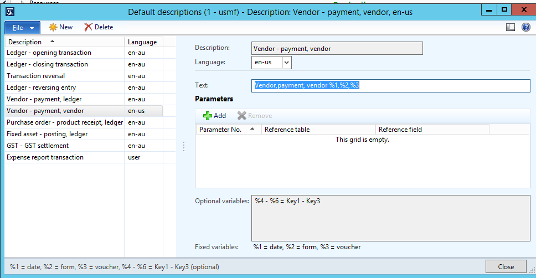Click the New record toolbar button
The width and height of the screenshot is (536, 278).
61,27
